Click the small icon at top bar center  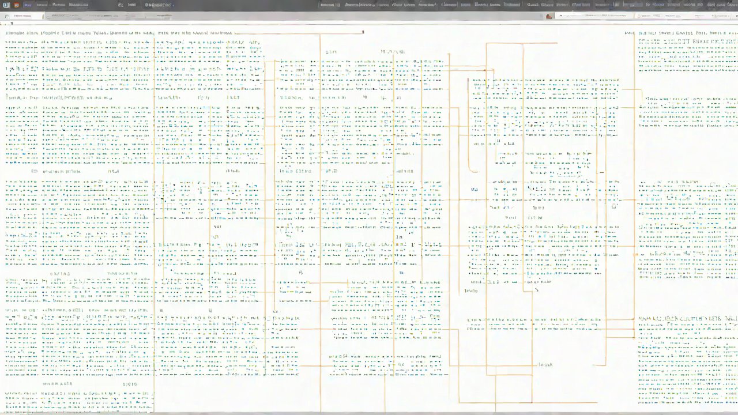click(x=121, y=5)
